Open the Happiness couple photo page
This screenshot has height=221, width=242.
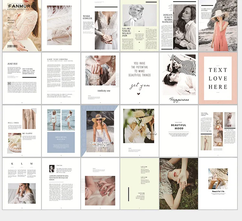pyautogui.click(x=178, y=78)
